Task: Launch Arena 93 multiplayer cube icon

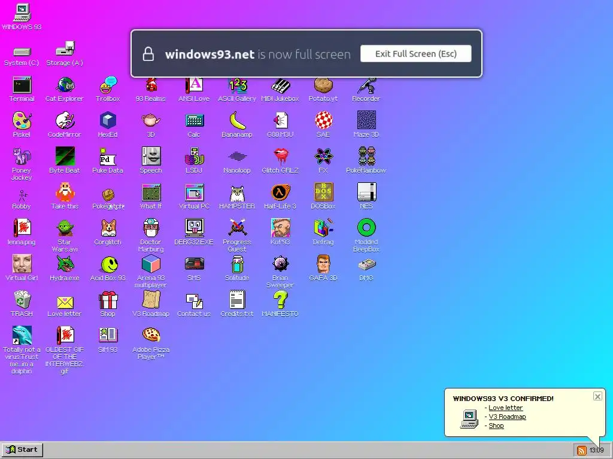Action: [x=151, y=264]
